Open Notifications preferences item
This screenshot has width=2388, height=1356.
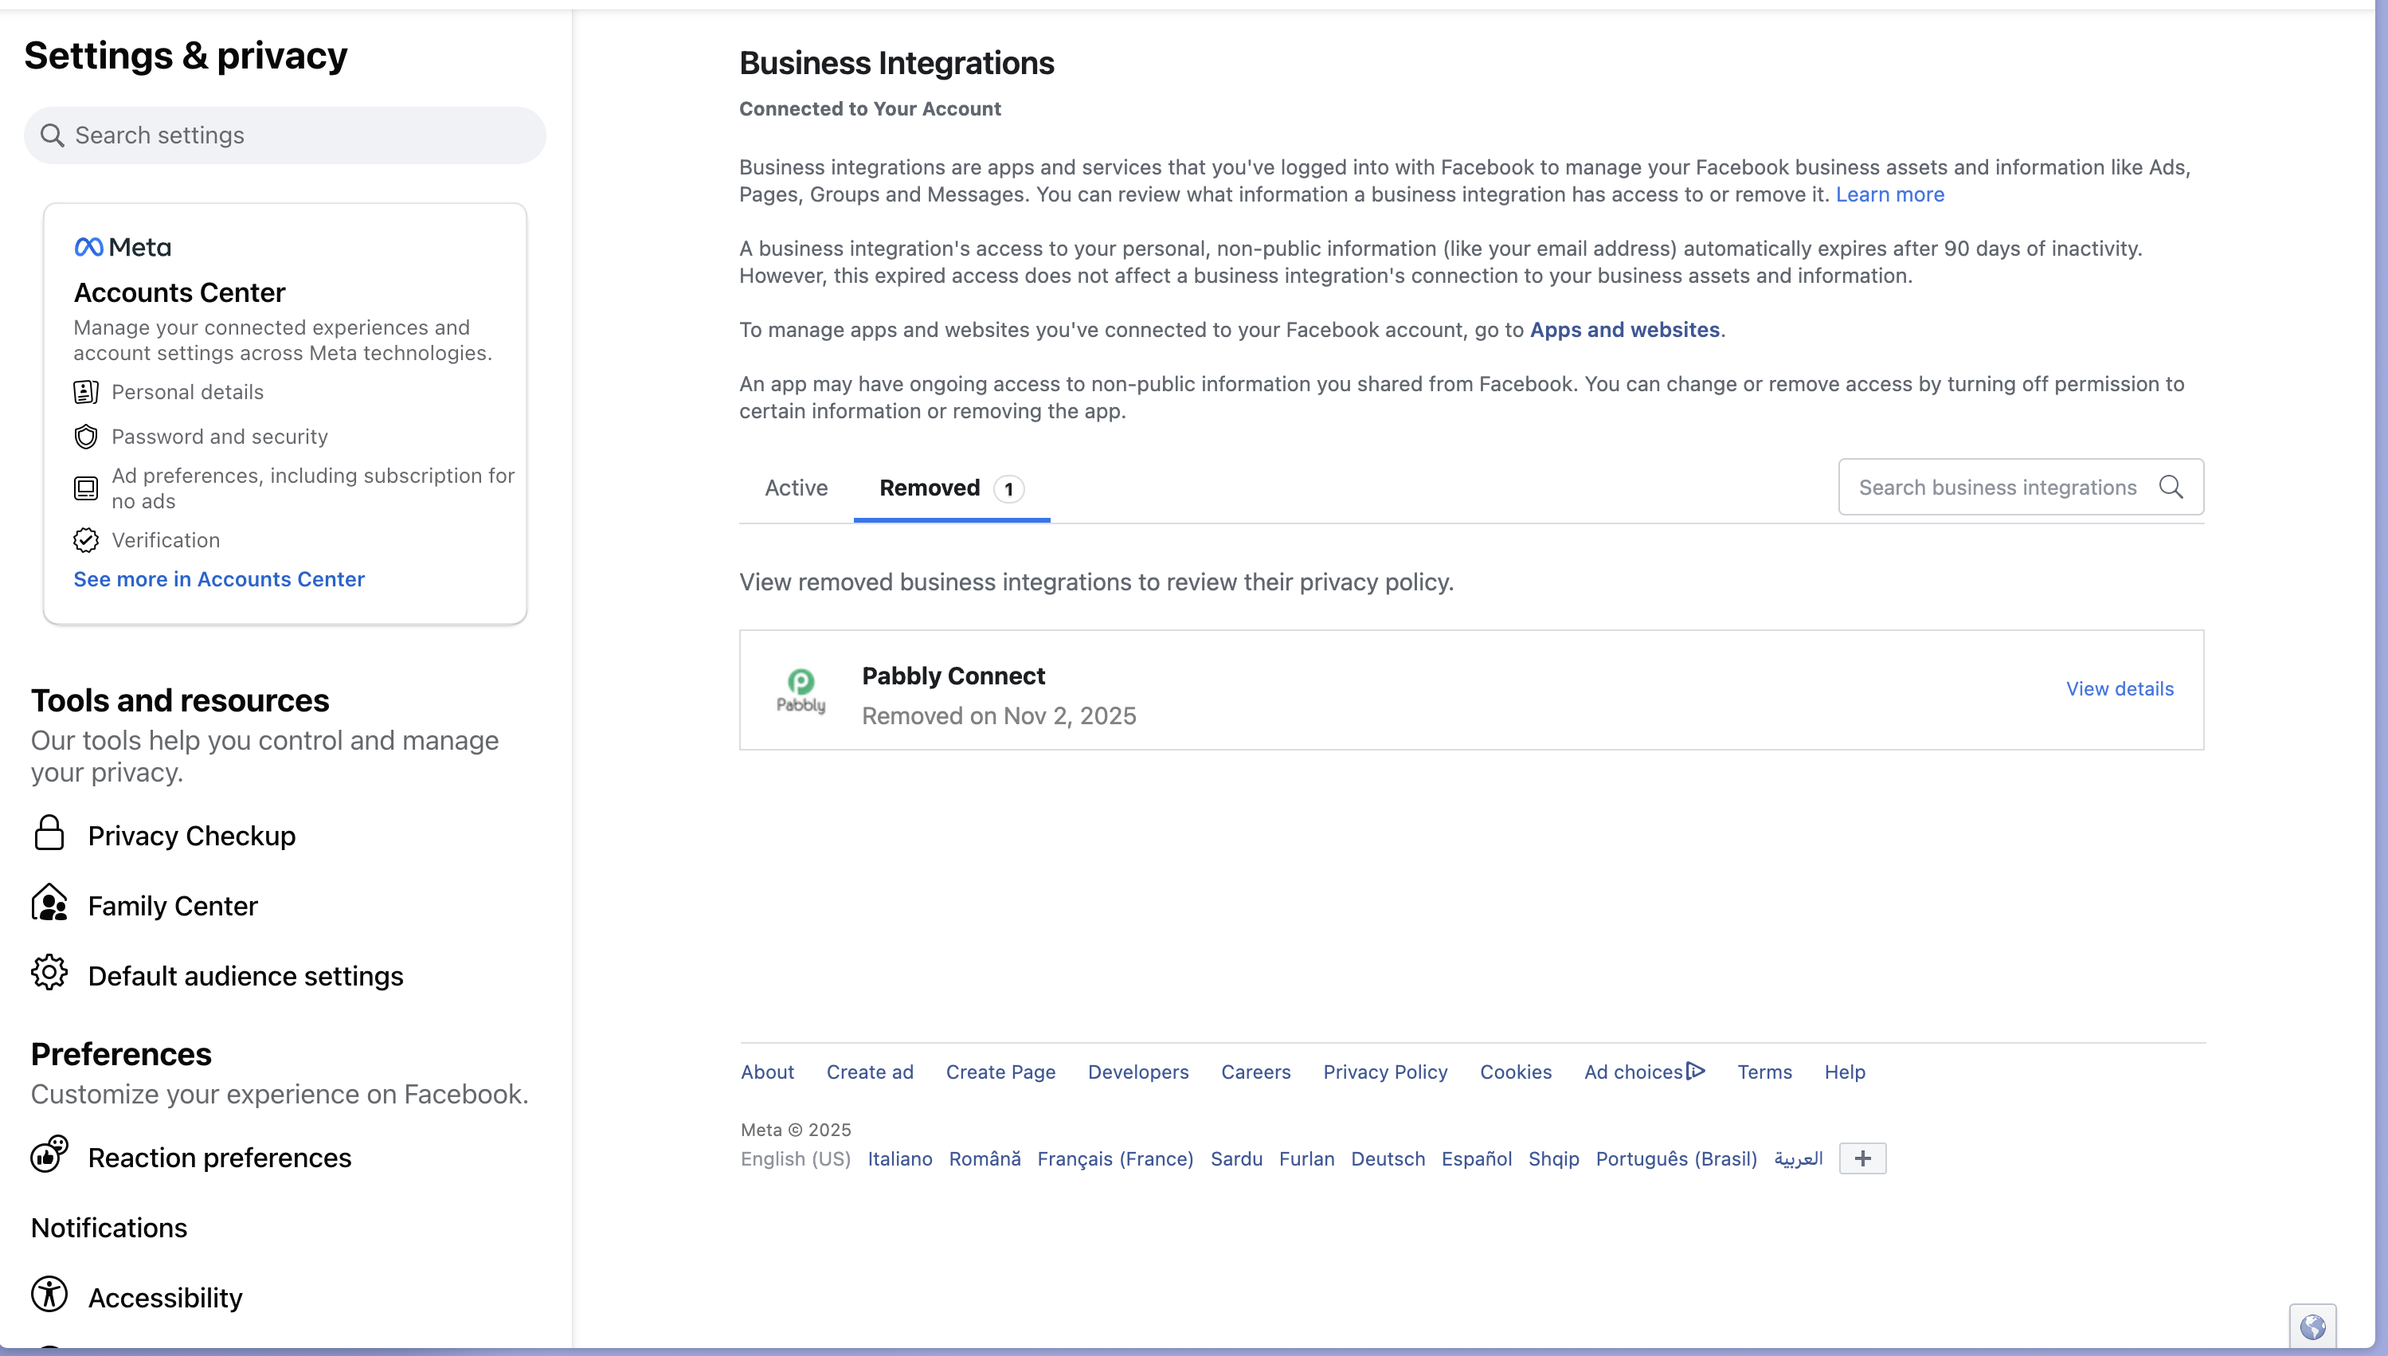[x=109, y=1228]
